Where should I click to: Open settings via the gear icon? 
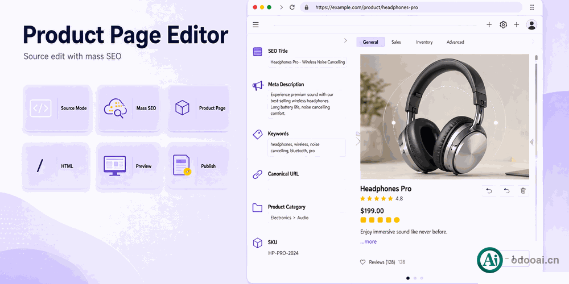pos(503,24)
